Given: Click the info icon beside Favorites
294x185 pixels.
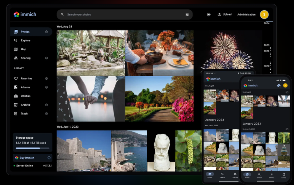Looking at the screenshot, I should pyautogui.click(x=46, y=78).
